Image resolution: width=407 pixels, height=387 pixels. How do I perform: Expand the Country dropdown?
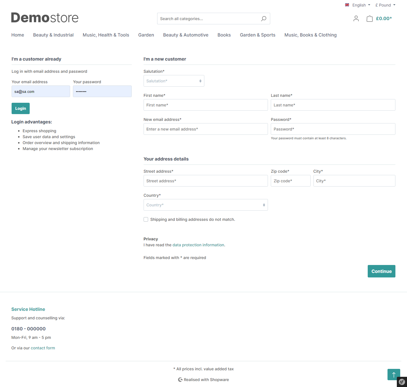[206, 205]
